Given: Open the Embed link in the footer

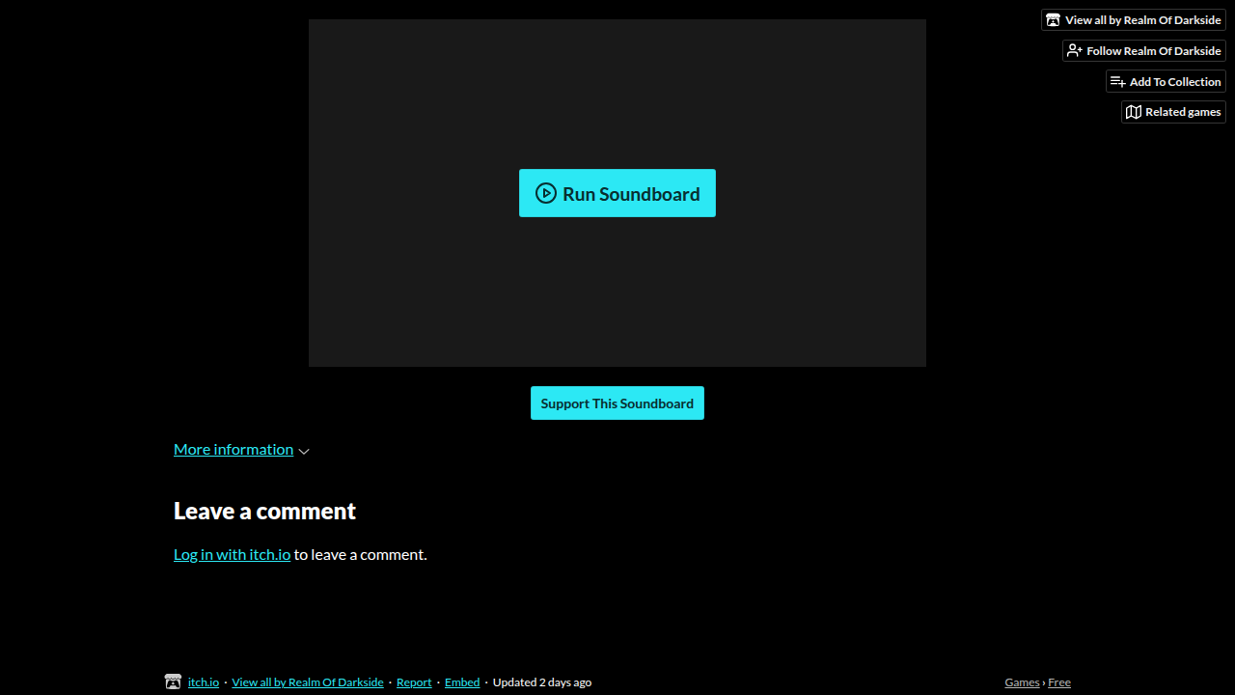Looking at the screenshot, I should click(462, 682).
